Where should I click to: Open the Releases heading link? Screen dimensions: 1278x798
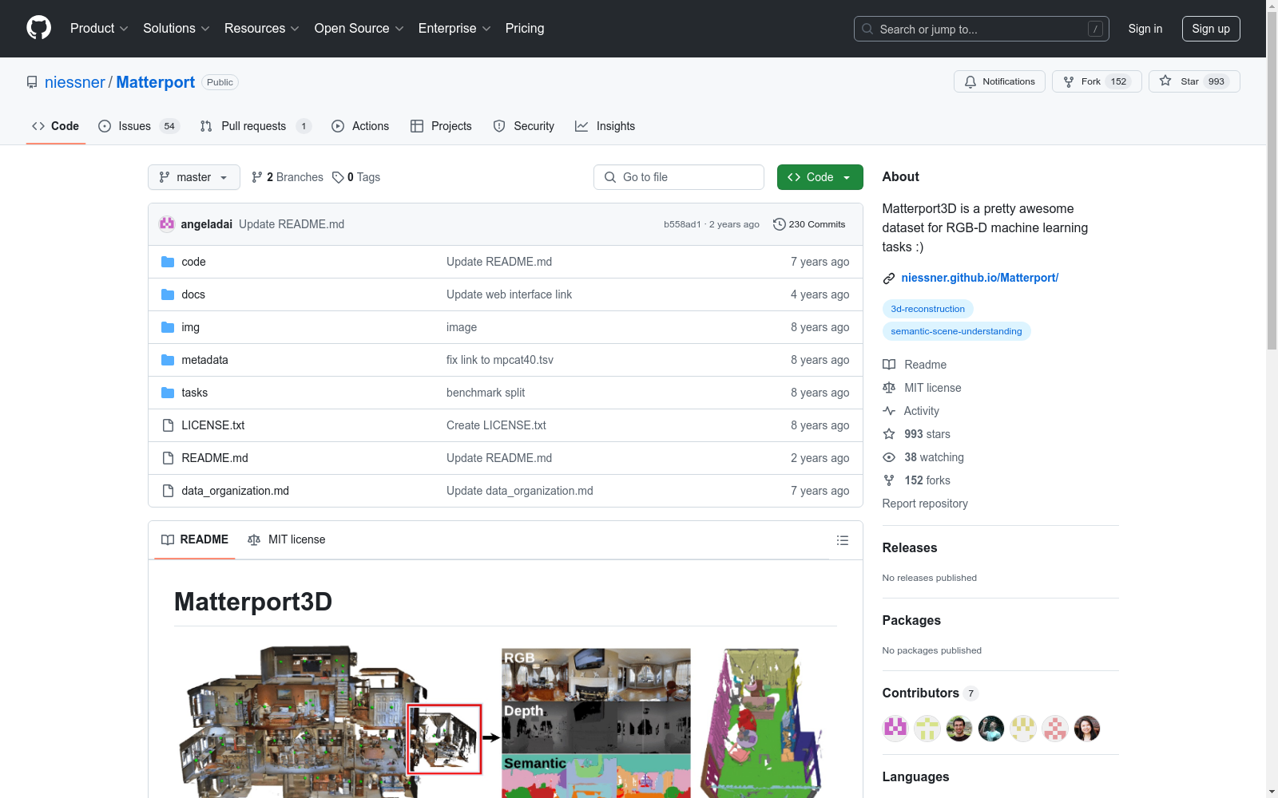[910, 547]
